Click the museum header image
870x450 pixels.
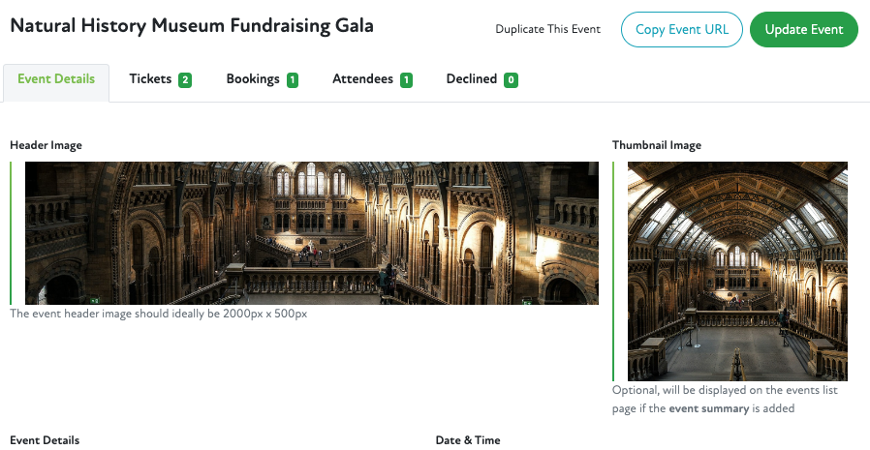click(x=311, y=233)
